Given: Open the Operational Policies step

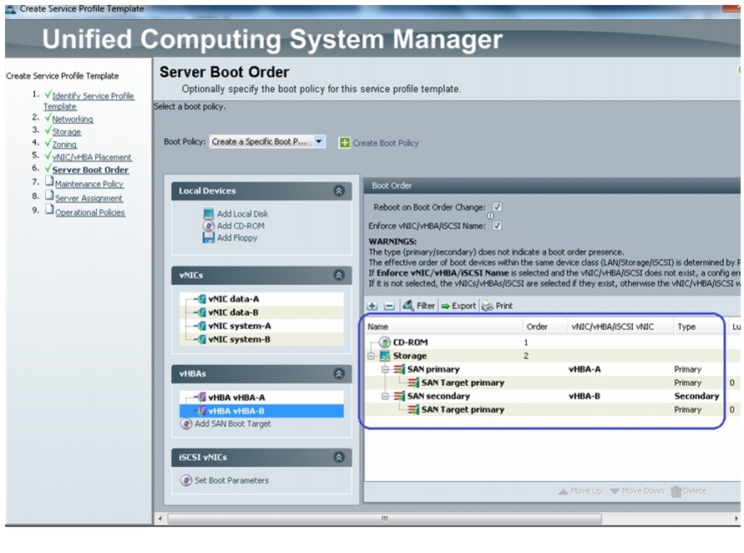Looking at the screenshot, I should pyautogui.click(x=89, y=213).
